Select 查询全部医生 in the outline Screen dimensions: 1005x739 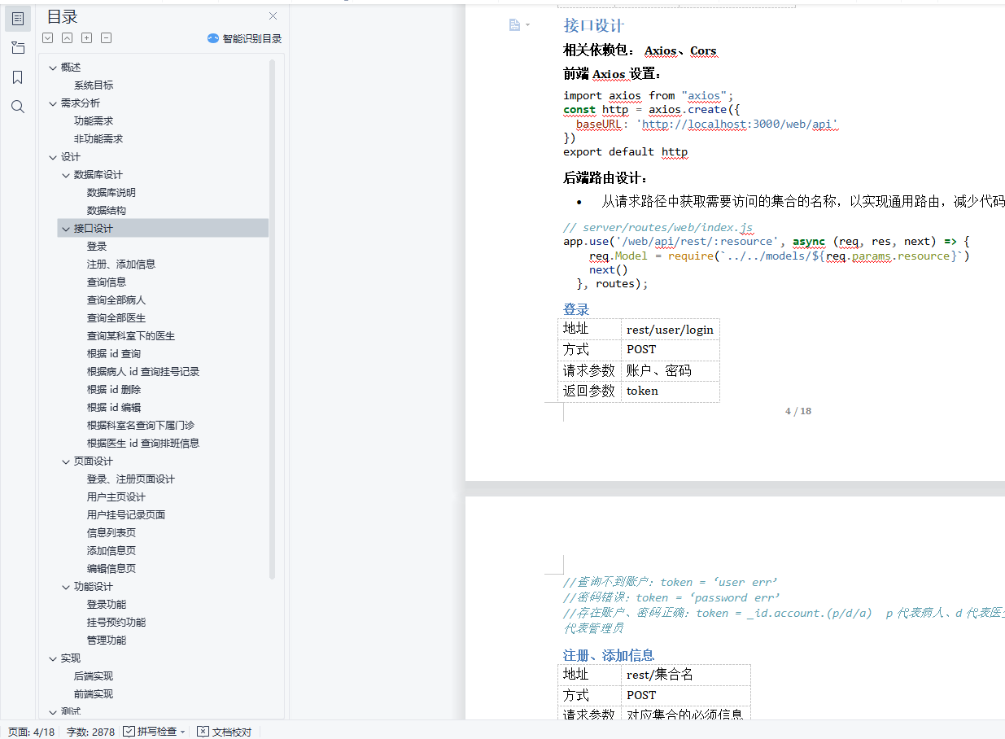116,318
